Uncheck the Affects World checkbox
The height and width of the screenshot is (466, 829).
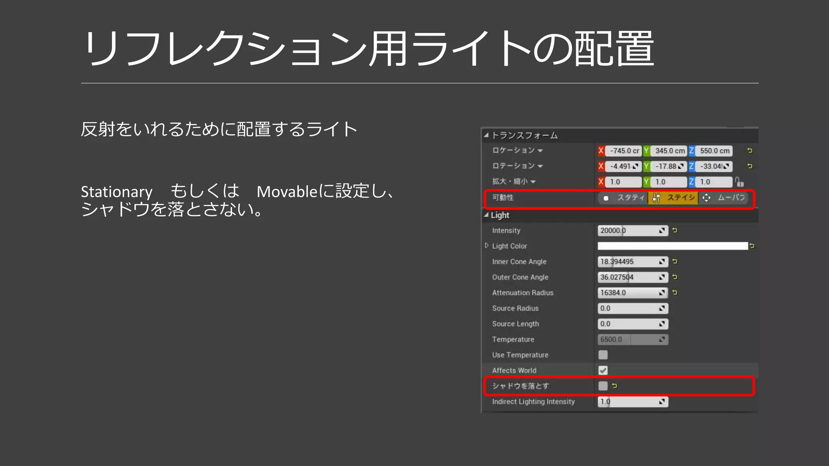[x=603, y=371]
